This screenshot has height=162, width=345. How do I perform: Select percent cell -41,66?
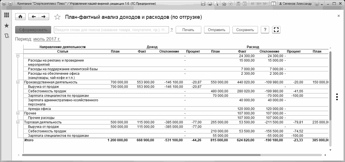click(x=298, y=91)
